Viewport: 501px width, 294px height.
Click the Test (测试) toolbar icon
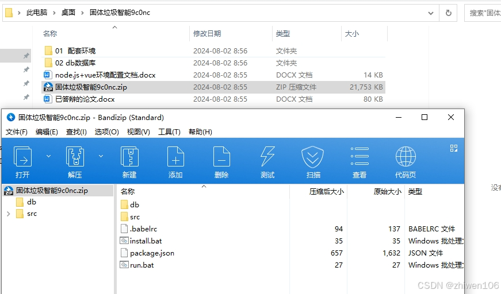tap(267, 157)
